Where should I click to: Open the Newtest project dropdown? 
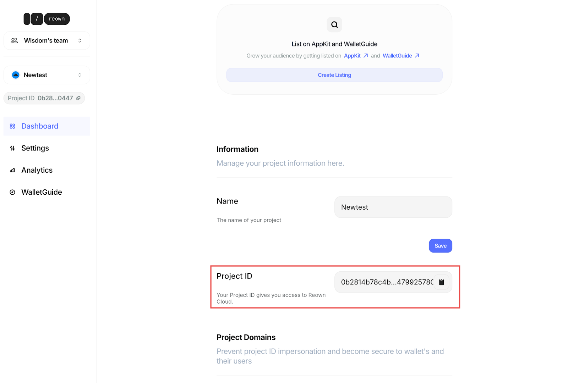pos(80,75)
